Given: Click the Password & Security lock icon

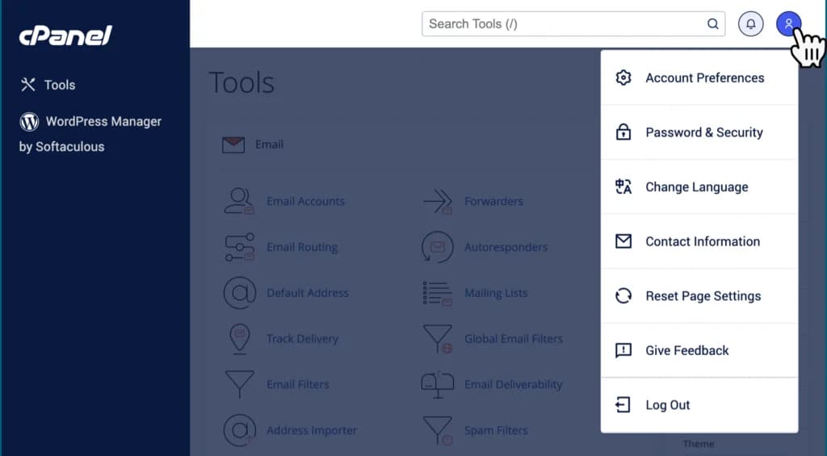Looking at the screenshot, I should point(623,132).
